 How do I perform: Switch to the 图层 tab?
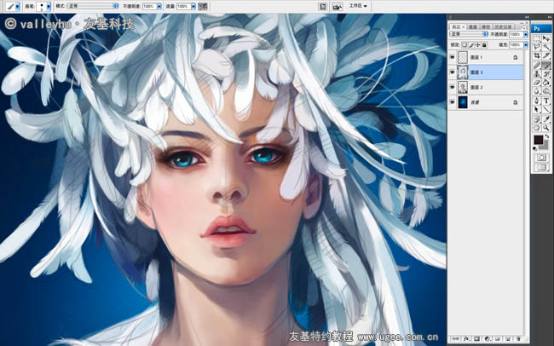tap(458, 27)
